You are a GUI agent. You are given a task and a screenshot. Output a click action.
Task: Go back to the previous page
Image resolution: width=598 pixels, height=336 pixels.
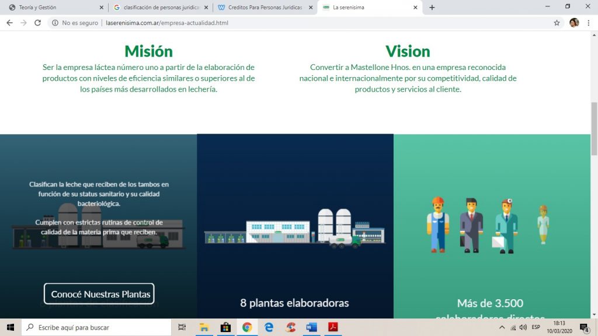[x=9, y=23]
